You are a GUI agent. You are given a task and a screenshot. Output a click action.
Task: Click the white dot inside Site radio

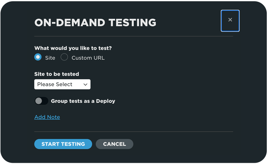click(38, 57)
